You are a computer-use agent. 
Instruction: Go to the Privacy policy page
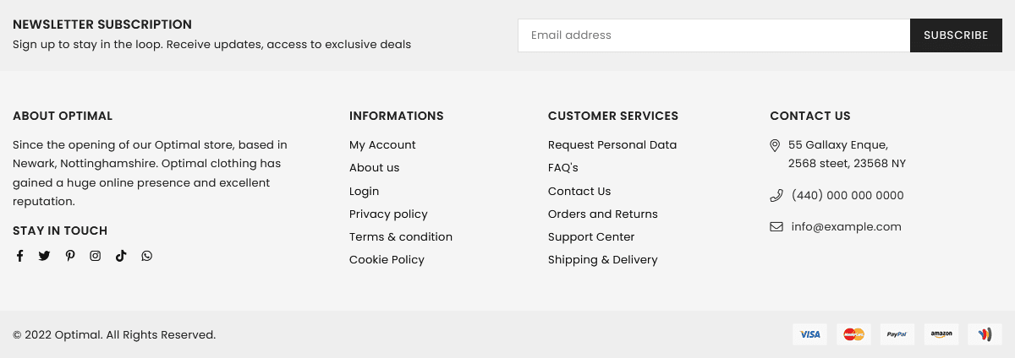(x=388, y=214)
